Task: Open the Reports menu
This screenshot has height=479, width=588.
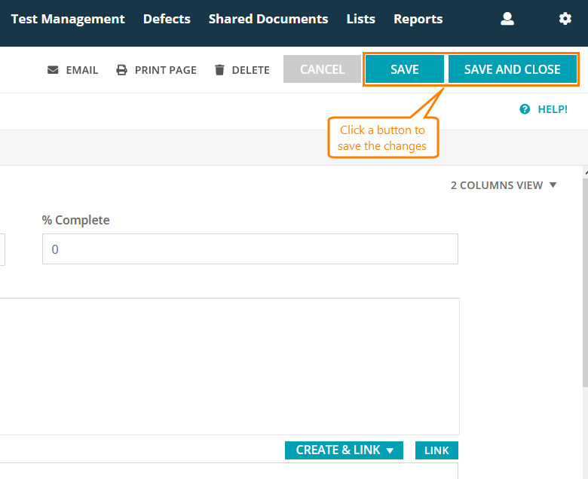Action: coord(418,19)
